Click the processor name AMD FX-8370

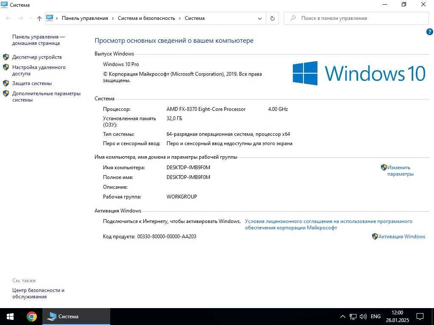click(206, 109)
